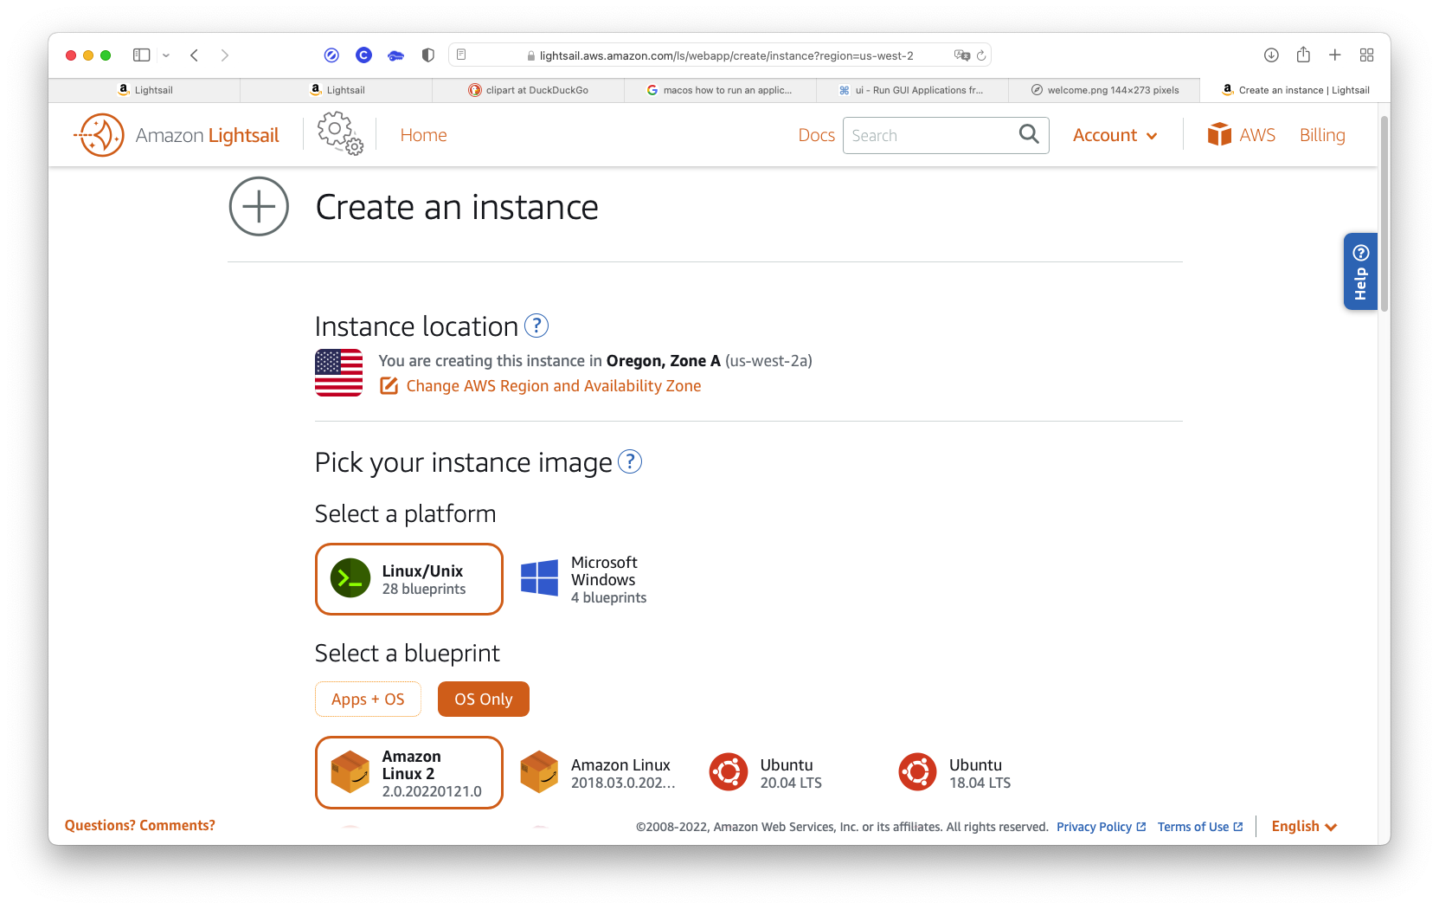
Task: Open the English language dropdown
Action: (x=1304, y=826)
